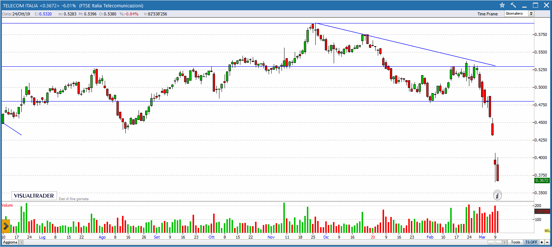Open the Tools button
Image resolution: width=552 pixels, height=247 pixels.
[516, 242]
